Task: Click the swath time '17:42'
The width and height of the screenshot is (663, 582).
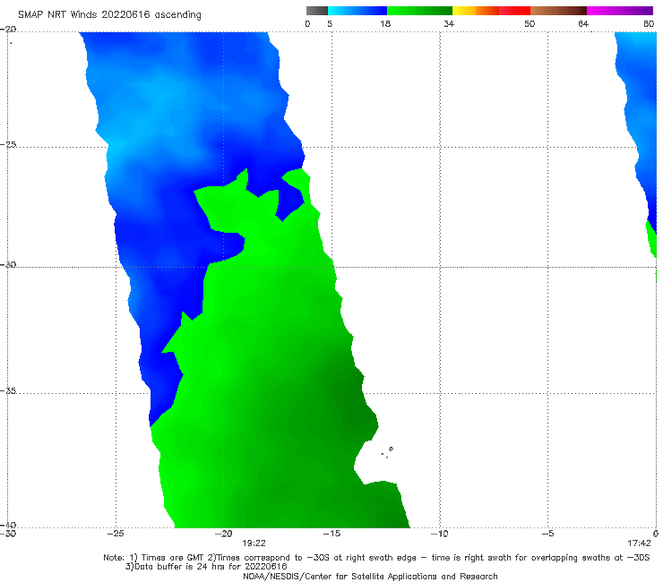Action: click(x=639, y=543)
